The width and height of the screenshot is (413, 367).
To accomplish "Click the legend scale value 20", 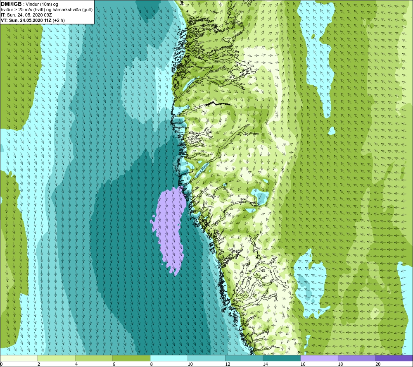I will tap(378, 364).
